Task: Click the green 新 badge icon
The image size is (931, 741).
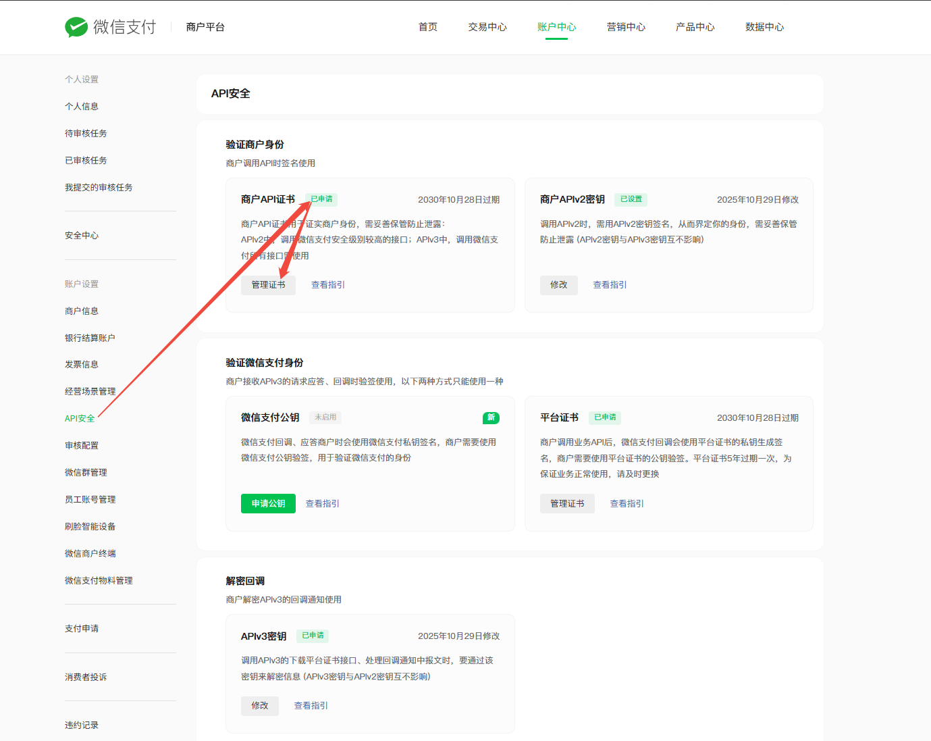Action: (491, 417)
